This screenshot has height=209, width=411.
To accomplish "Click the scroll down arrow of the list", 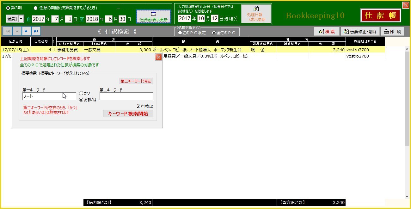I will [407, 196].
